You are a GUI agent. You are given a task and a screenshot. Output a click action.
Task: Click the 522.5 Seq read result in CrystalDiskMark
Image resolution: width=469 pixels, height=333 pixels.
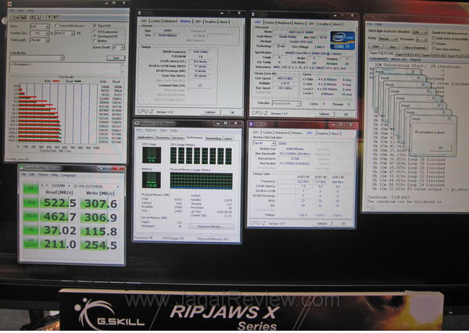pos(59,203)
